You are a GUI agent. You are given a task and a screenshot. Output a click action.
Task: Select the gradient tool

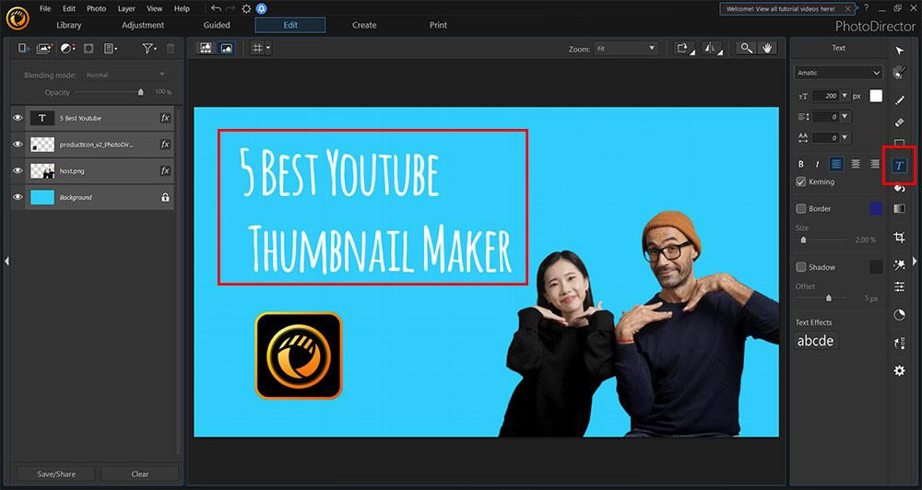pyautogui.click(x=899, y=208)
